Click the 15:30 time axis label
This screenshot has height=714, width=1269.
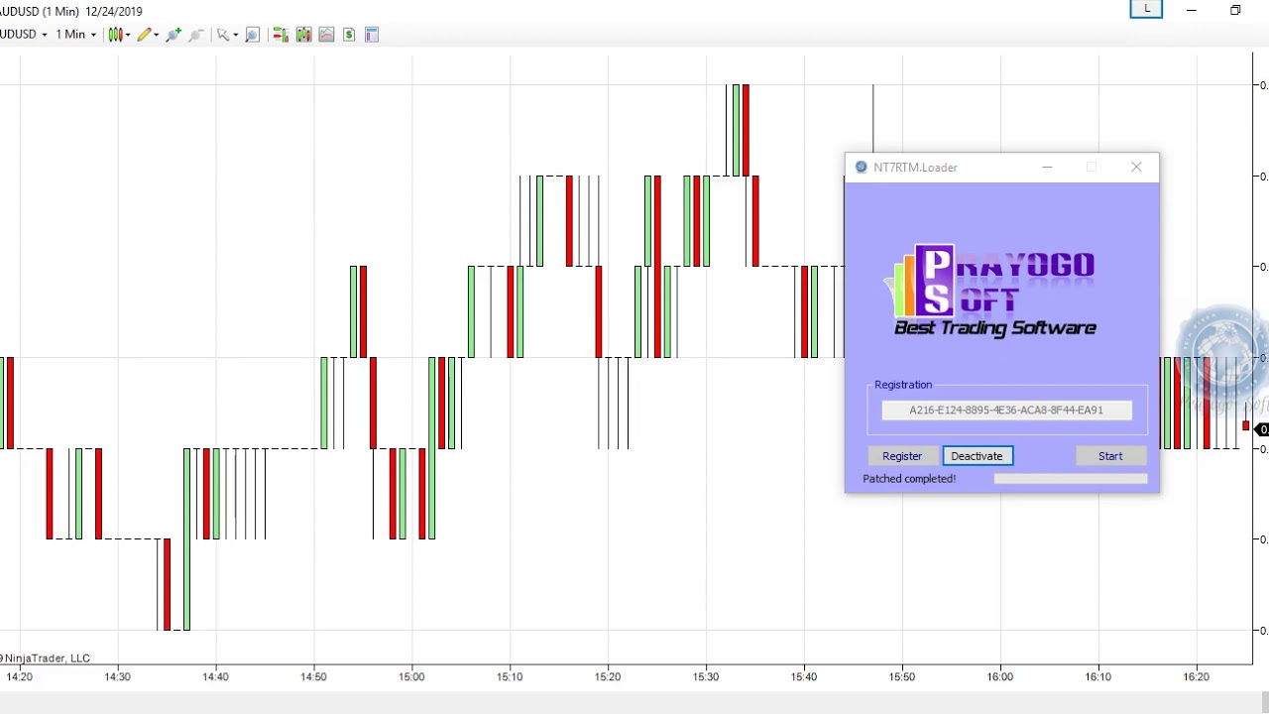(x=706, y=676)
